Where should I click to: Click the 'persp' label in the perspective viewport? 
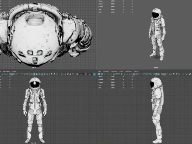click(x=156, y=68)
